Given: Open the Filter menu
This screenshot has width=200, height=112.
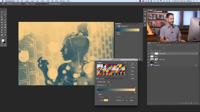Looking at the screenshot, I should pyautogui.click(x=48, y=1).
